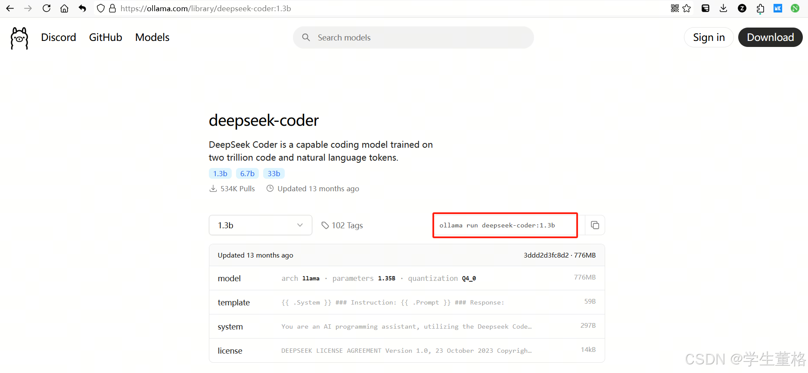Viewport: 808px width, 373px height.
Task: Open the browser downloads arrow icon
Action: 724,8
